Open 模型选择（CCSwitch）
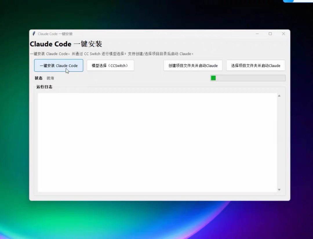313x239 pixels. coord(110,66)
